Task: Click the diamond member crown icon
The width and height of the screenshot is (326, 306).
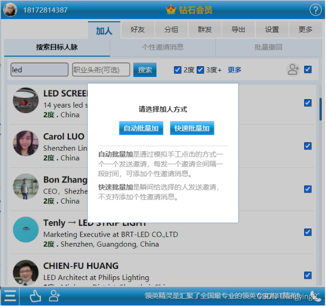Action: (x=171, y=10)
